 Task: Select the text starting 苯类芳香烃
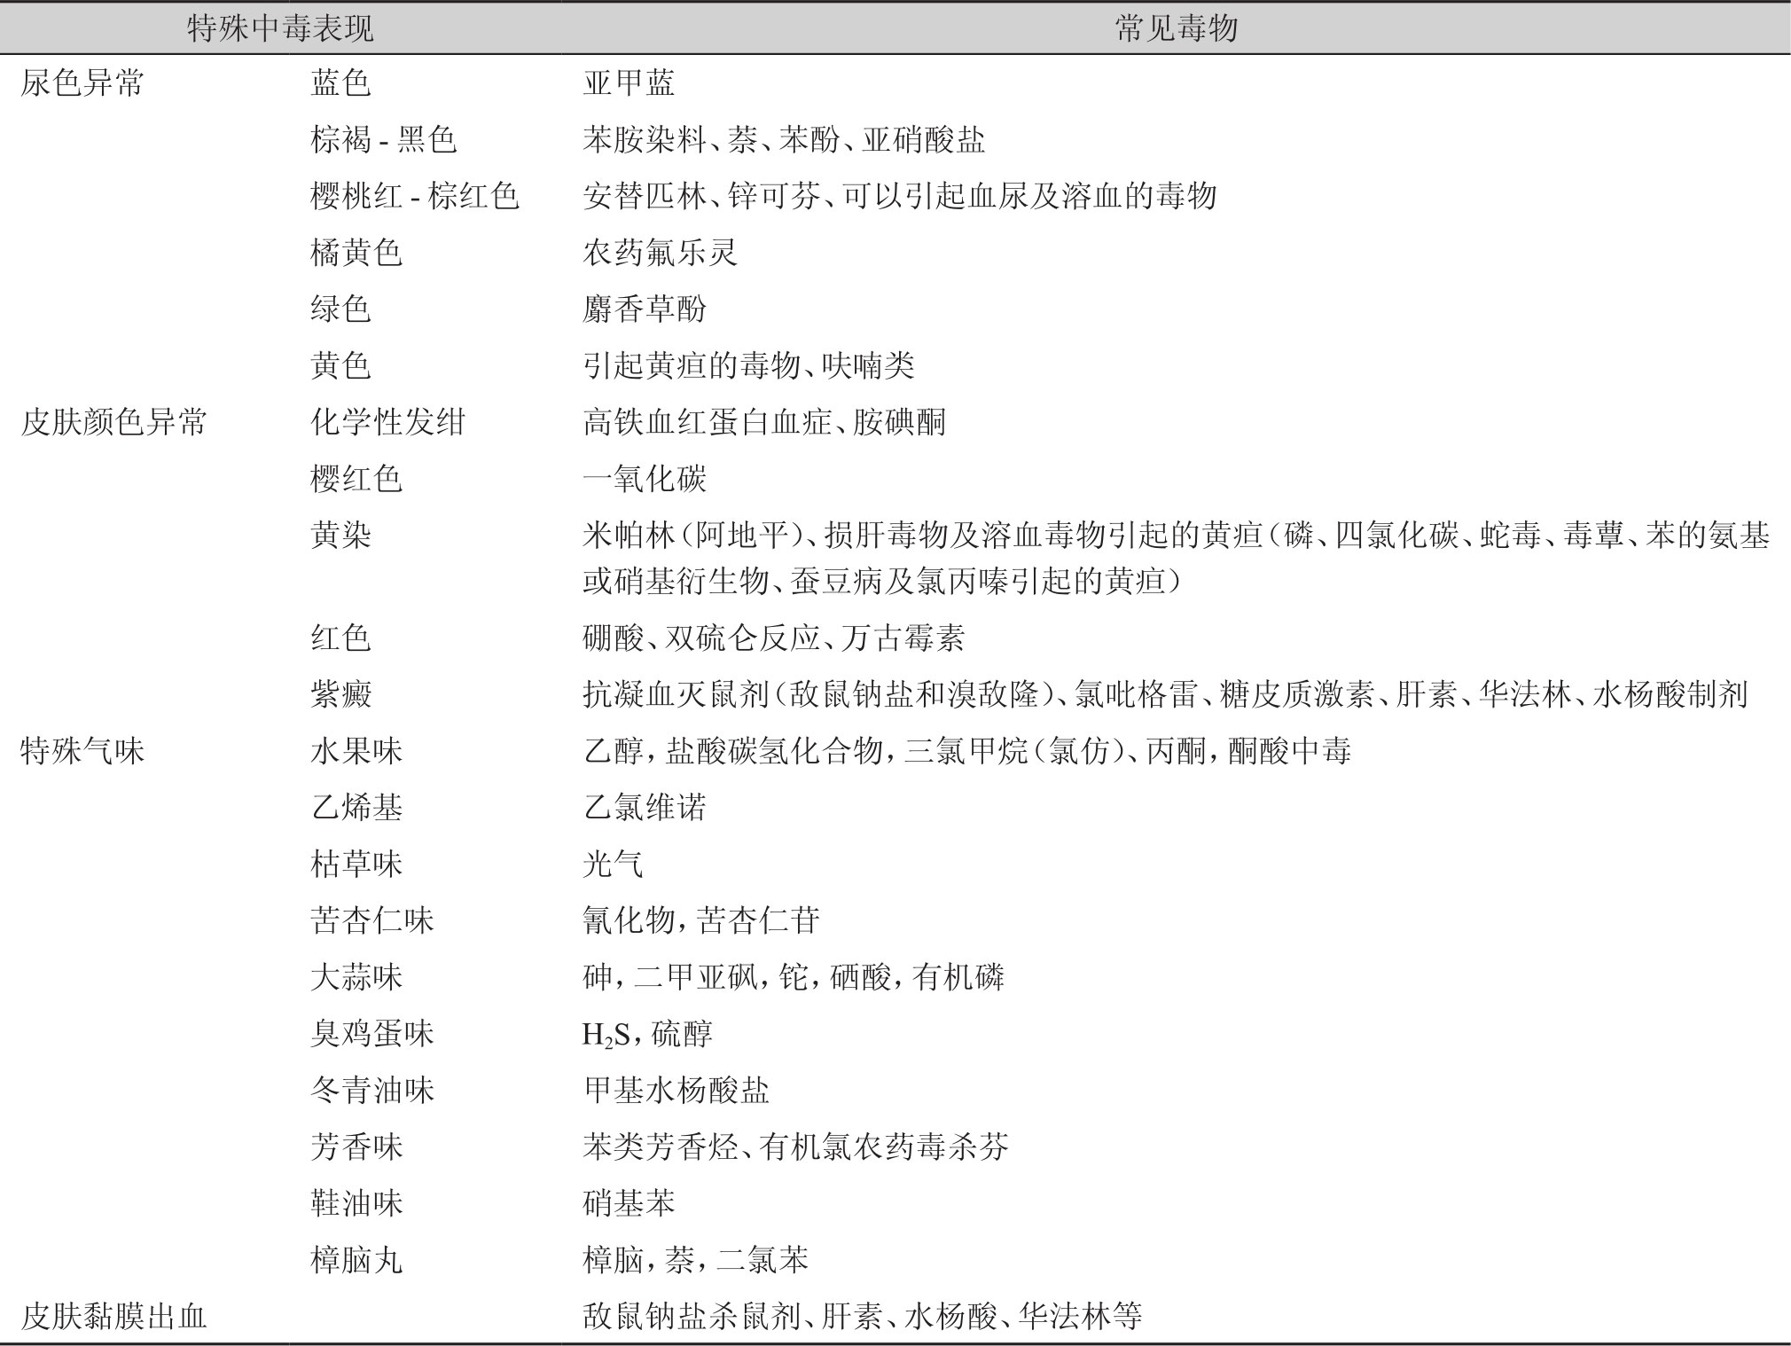click(795, 1147)
